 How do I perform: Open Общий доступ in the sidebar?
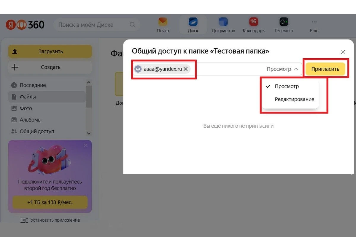[x=47, y=131]
